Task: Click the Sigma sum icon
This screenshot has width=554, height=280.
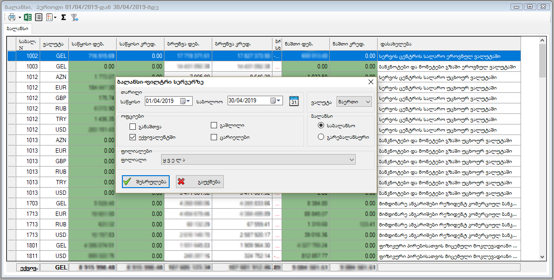Action: coord(64,17)
